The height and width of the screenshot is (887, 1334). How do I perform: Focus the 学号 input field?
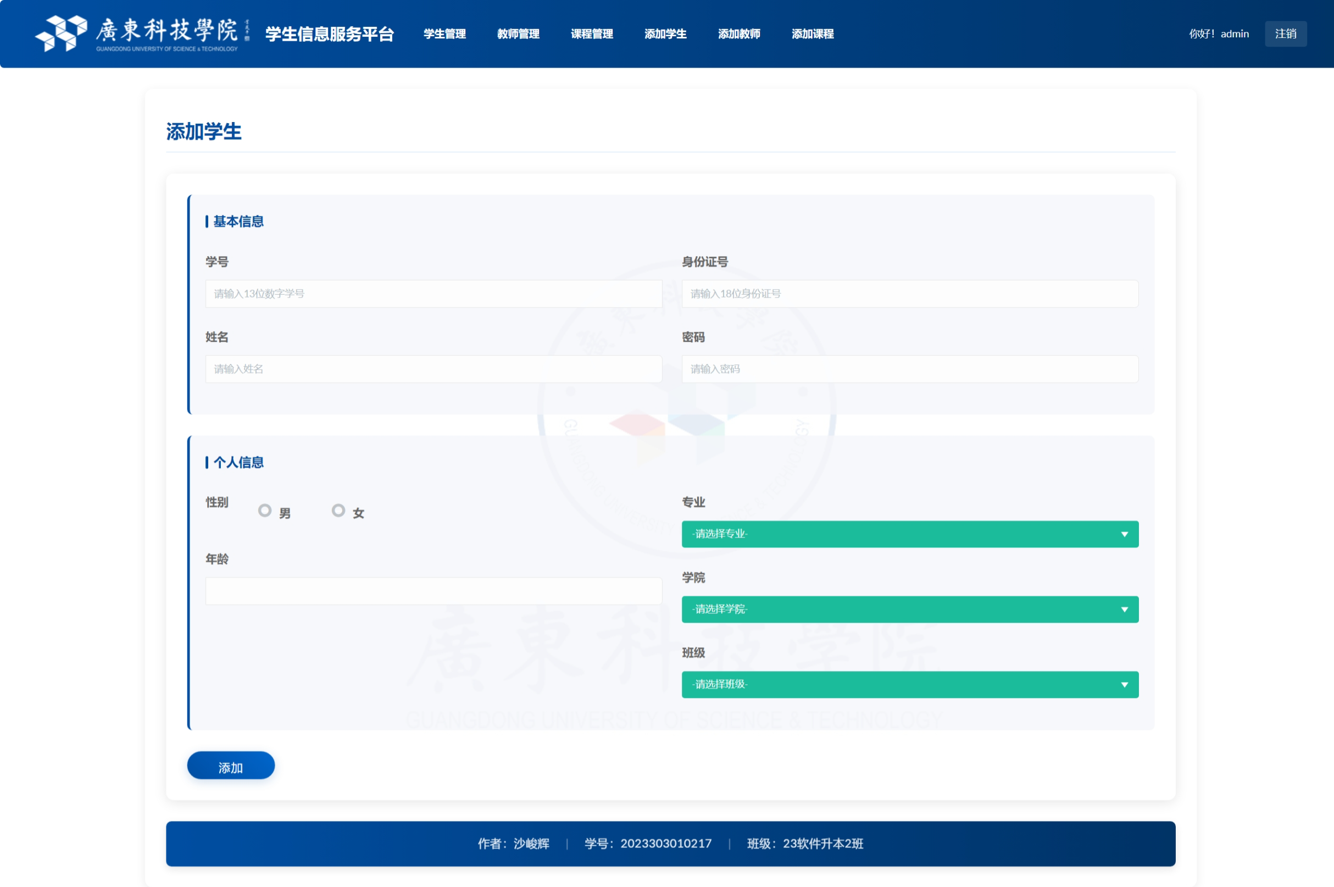[x=433, y=293]
